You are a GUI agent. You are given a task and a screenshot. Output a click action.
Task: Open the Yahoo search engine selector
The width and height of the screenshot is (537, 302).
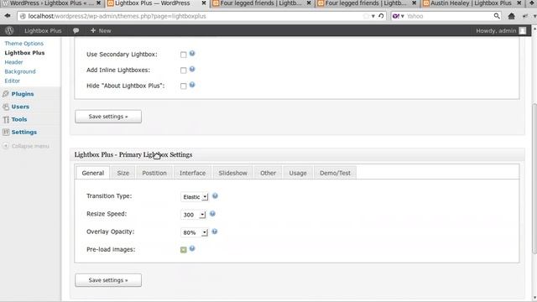click(x=398, y=16)
